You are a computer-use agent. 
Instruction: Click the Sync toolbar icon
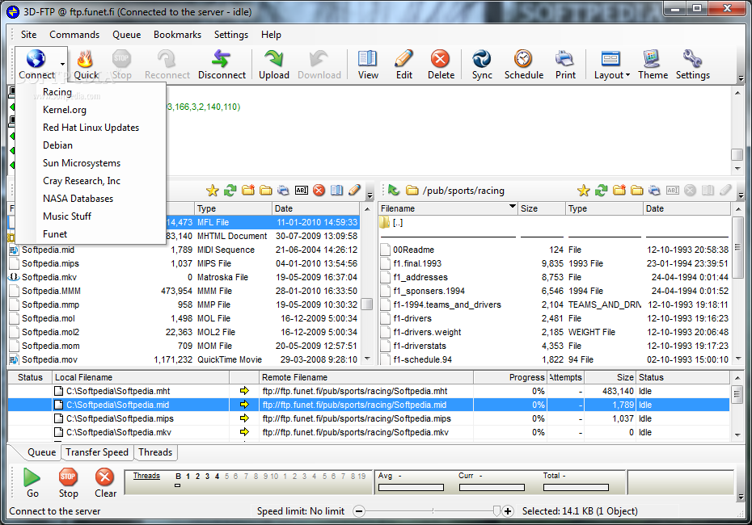[481, 59]
